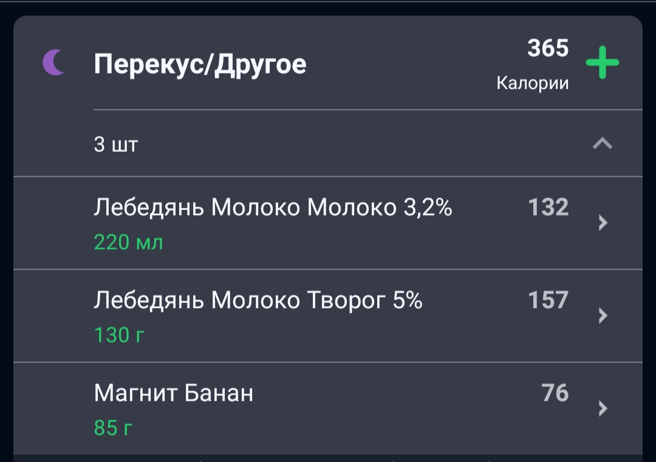The image size is (656, 462).
Task: Tap the green plus add-food icon
Action: [602, 63]
